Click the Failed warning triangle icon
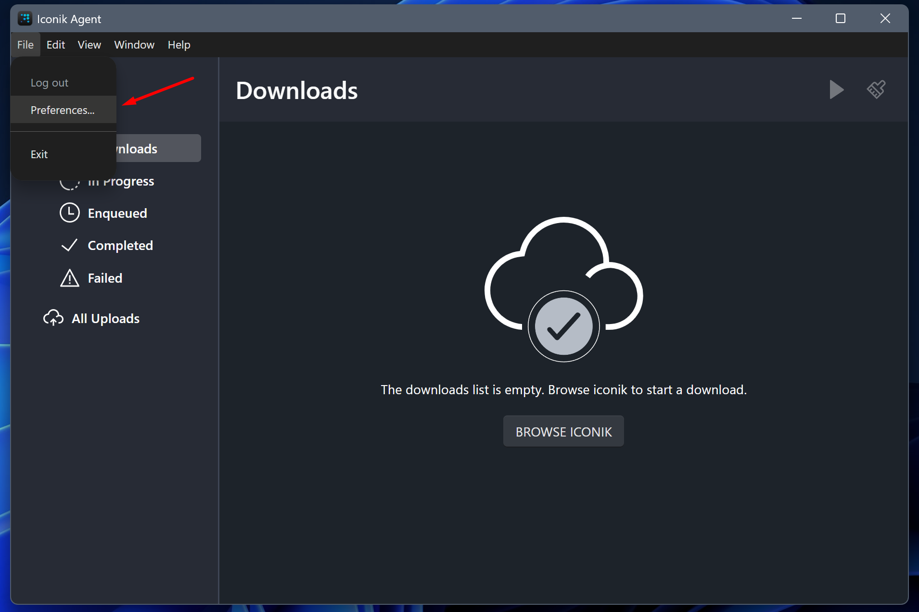Screen dimensions: 919x612 click(70, 278)
